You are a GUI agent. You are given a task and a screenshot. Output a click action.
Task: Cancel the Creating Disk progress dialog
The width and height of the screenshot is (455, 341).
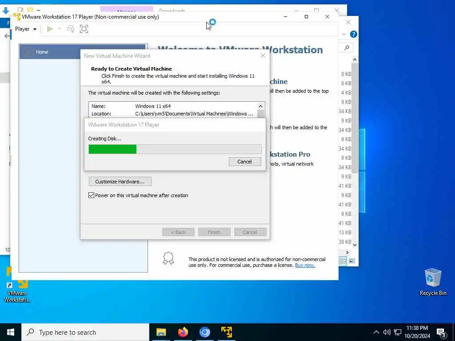pyautogui.click(x=245, y=162)
